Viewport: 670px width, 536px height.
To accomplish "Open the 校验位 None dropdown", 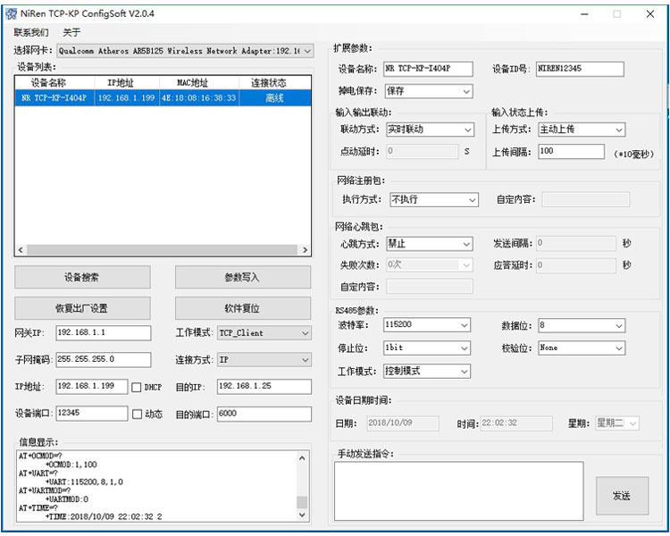I will [582, 348].
